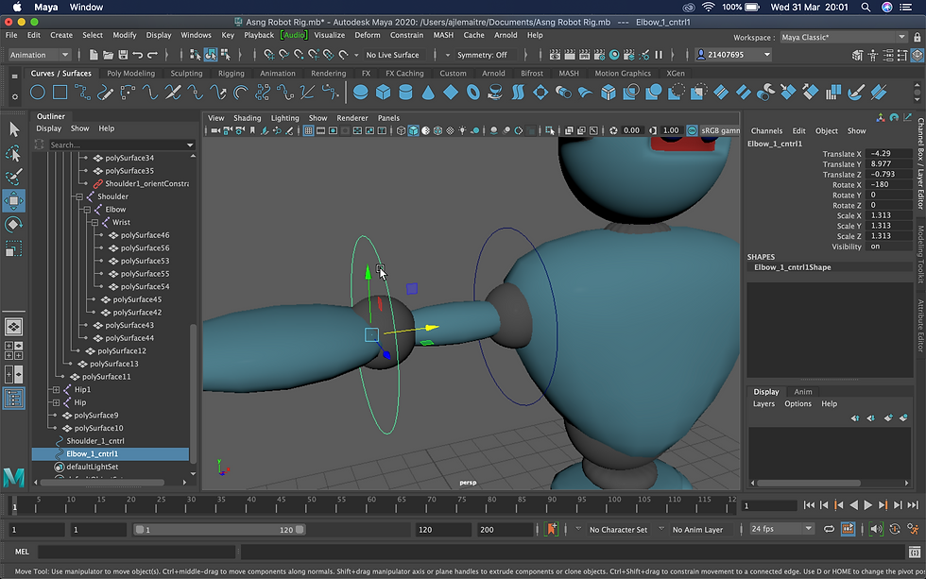Open the Animation menu set dropdown

point(39,55)
